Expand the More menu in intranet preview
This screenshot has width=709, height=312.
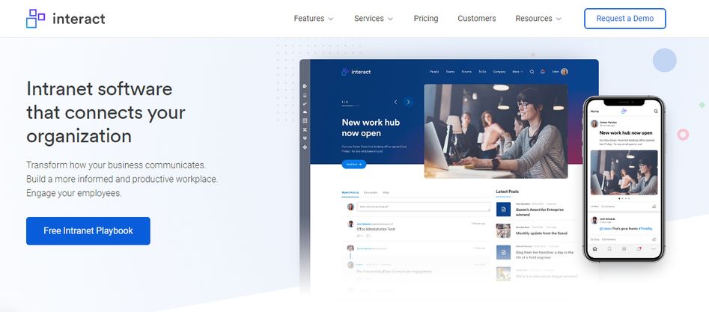(x=517, y=71)
